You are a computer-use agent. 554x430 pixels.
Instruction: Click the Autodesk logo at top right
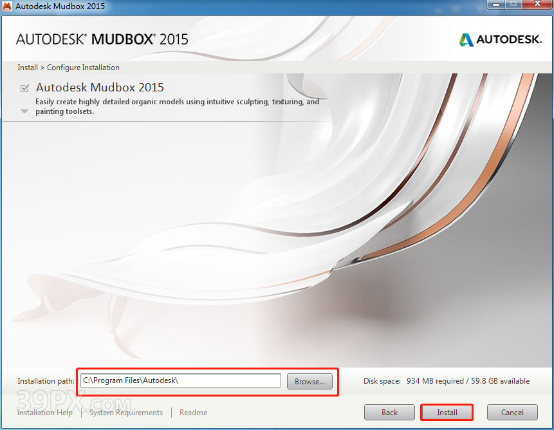(500, 39)
